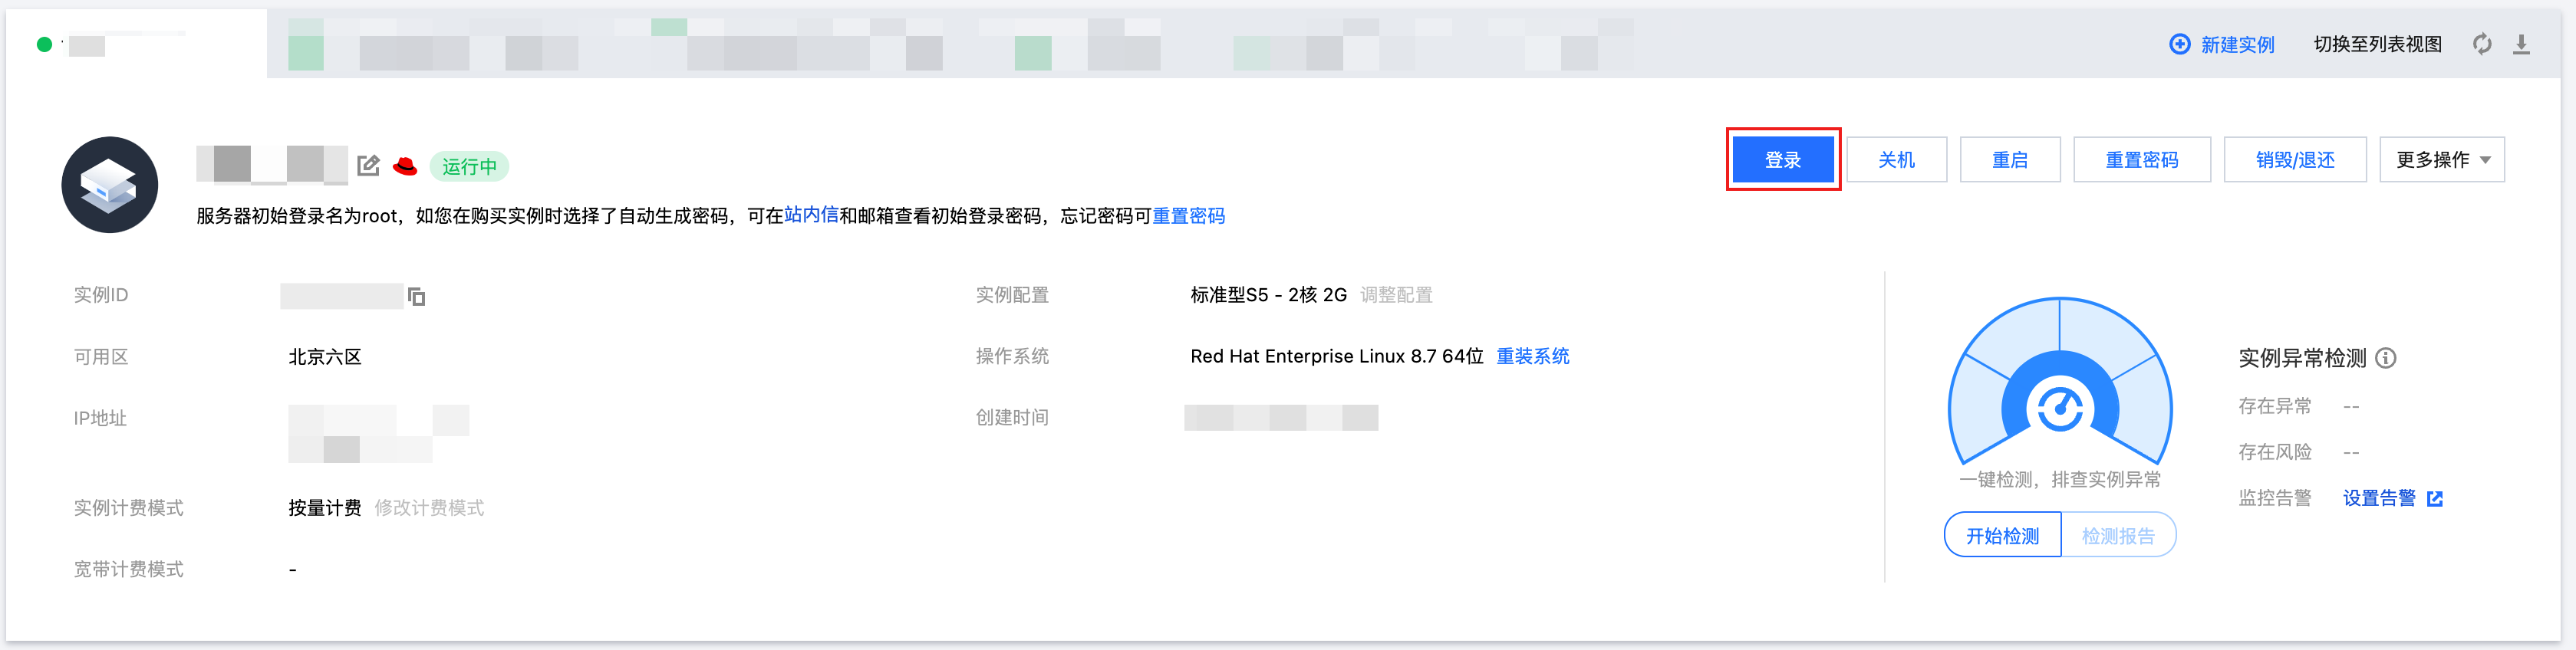Screen dimensions: 2576x650
Task: Start detection with 开始检测 button
Action: [2002, 537]
